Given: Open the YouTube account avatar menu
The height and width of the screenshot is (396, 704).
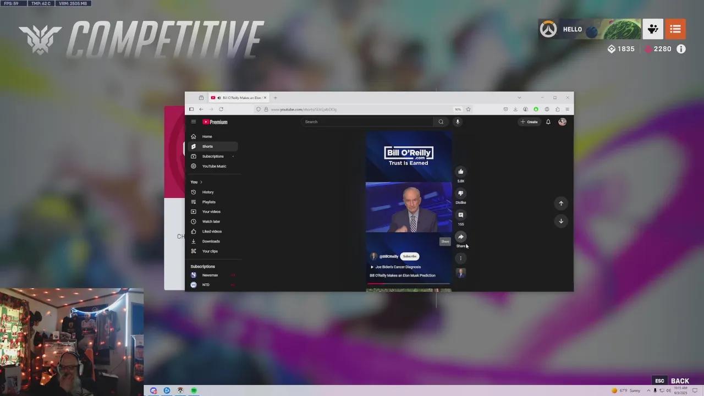Looking at the screenshot, I should (562, 122).
